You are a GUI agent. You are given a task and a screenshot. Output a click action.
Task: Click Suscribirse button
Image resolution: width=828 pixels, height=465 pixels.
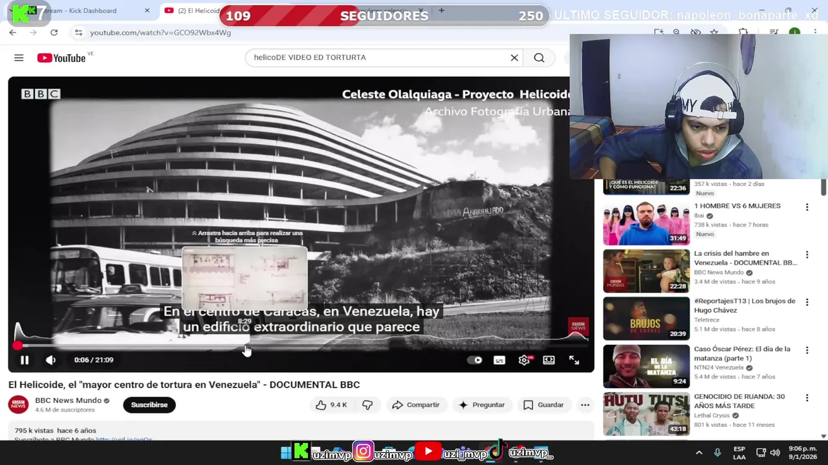tap(149, 405)
